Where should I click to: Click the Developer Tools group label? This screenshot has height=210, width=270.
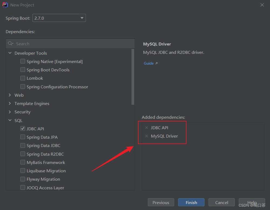coord(31,53)
